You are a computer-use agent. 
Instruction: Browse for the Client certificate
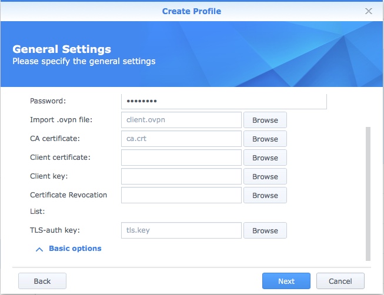click(265, 157)
